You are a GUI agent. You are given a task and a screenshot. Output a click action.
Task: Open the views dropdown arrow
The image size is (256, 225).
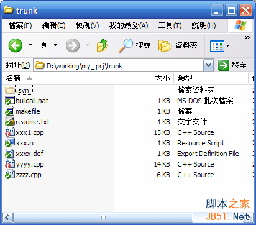[227, 45]
